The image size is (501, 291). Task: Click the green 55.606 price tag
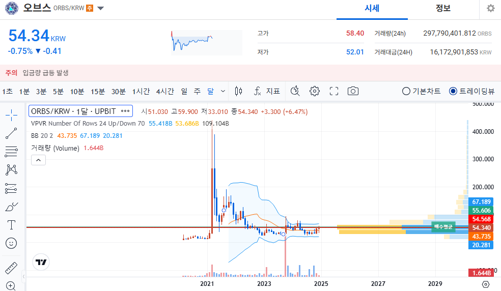[x=481, y=211]
